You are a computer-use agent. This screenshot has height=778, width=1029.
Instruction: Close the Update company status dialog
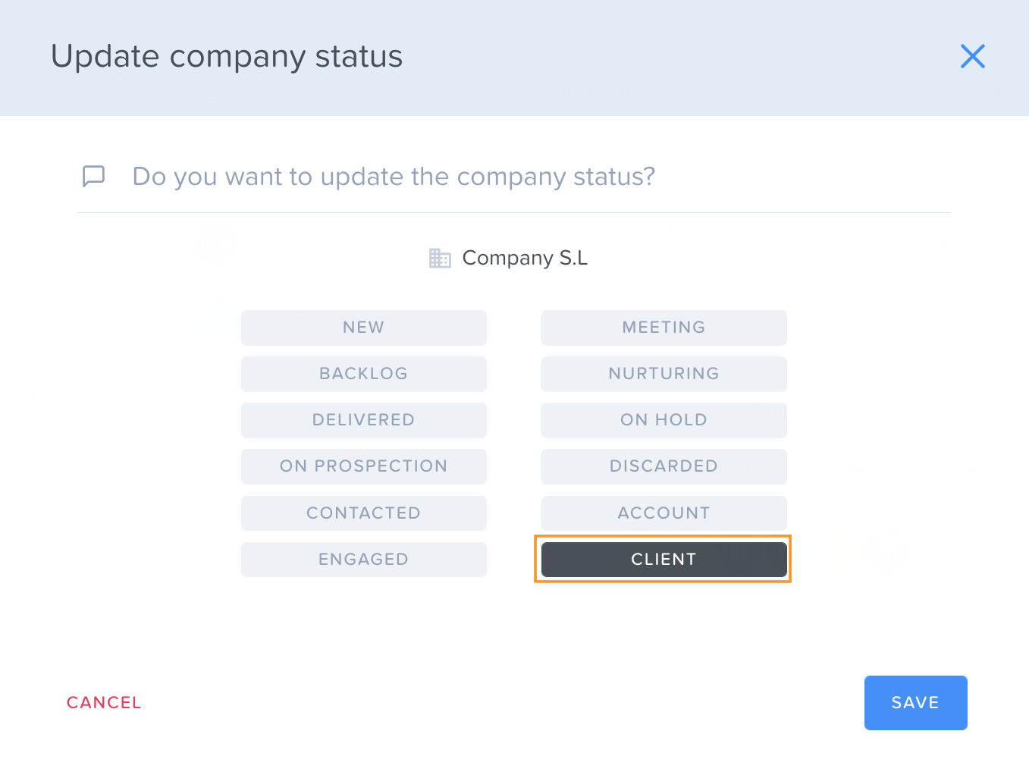point(972,56)
